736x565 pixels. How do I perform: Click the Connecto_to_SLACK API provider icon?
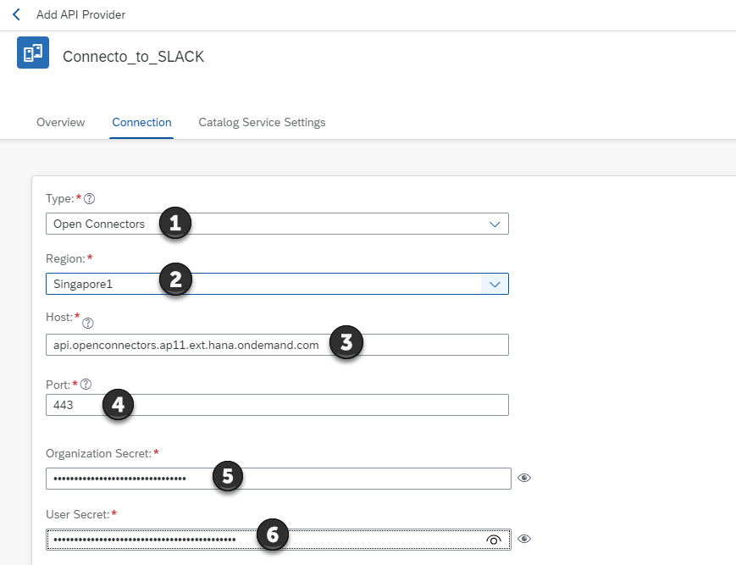33,53
